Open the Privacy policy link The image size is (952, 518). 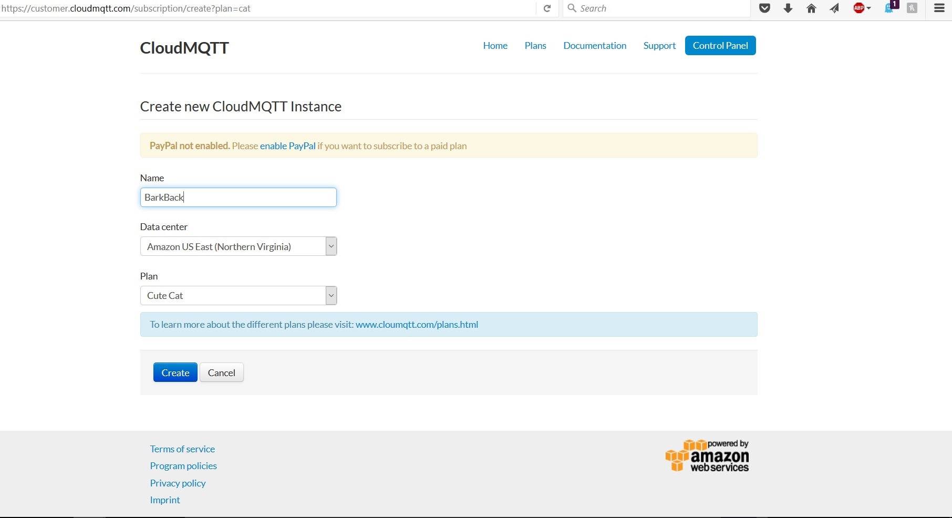tap(178, 483)
